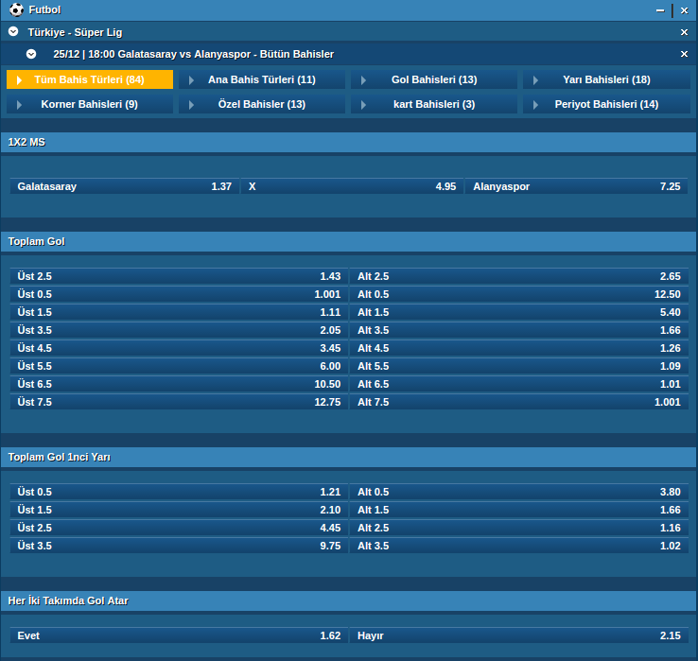Screen dimensions: 698x661
Task: Bet Alt 4.5 at 1.26
Action: [x=519, y=348]
